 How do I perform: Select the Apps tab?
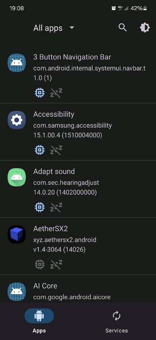tap(39, 322)
